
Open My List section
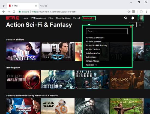tap(77, 18)
